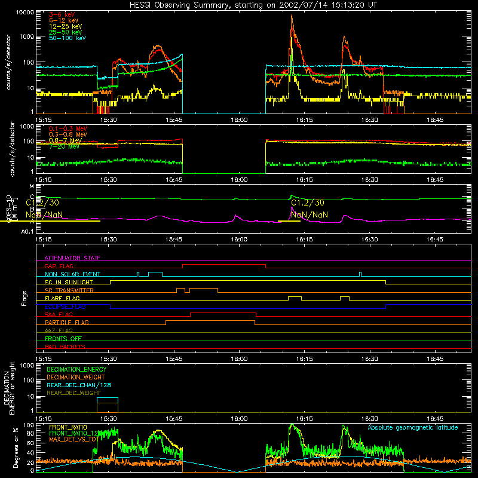Screen dimensions: 478x478
Task: Click the C1.2/30 annotation near 16:12
Action: point(308,203)
